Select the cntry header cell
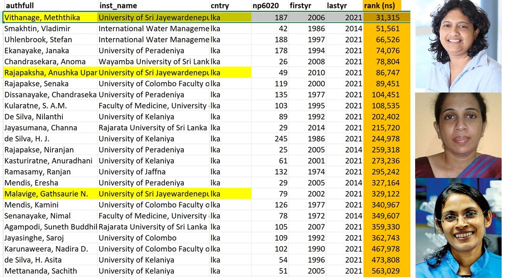This screenshot has width=508, height=278. [x=230, y=6]
